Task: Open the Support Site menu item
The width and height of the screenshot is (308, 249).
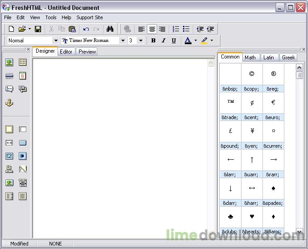Action: [90, 17]
